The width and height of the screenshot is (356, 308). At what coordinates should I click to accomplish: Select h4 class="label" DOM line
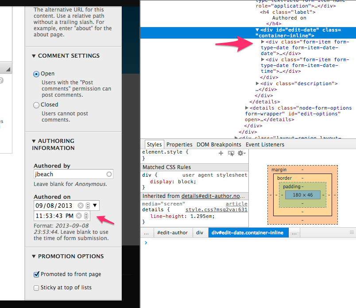[x=288, y=12]
